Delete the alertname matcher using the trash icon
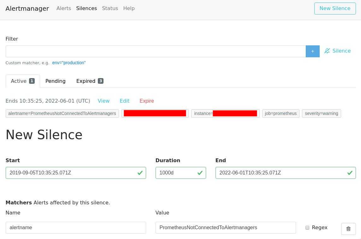Screen dimensions: 361x239 (348, 229)
